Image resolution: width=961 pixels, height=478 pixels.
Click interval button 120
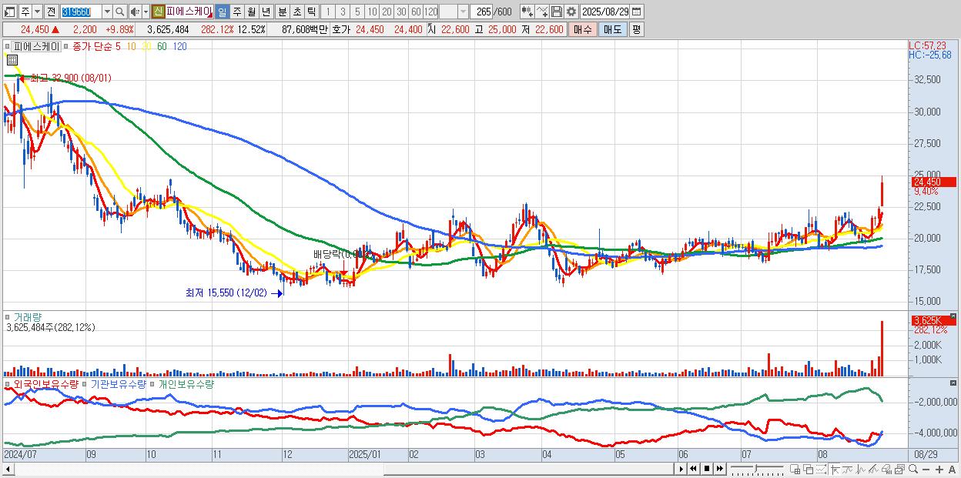431,12
